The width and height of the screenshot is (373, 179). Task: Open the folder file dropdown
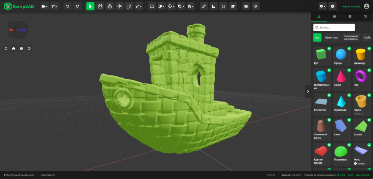[45, 6]
